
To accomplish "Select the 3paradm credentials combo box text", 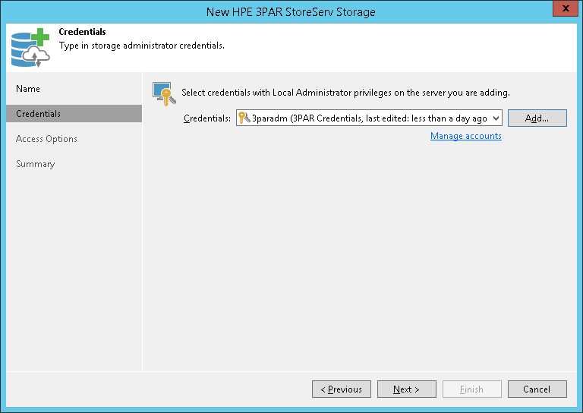I will (x=369, y=118).
